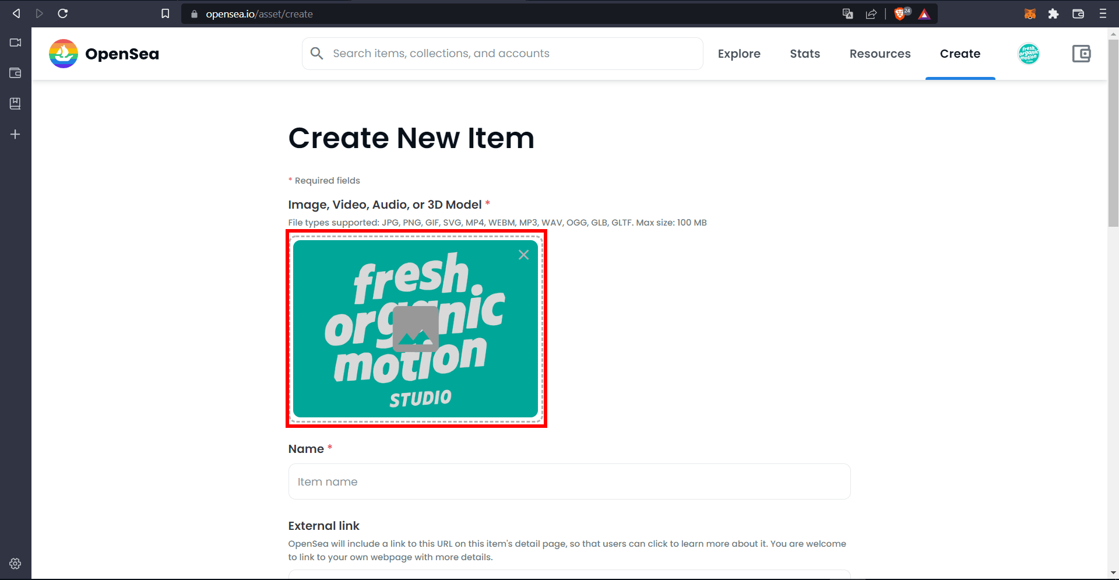This screenshot has width=1119, height=580.
Task: Click the OpenSea ship logo
Action: (x=64, y=54)
